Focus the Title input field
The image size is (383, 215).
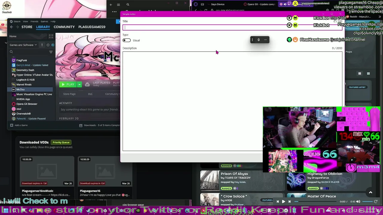(232, 27)
